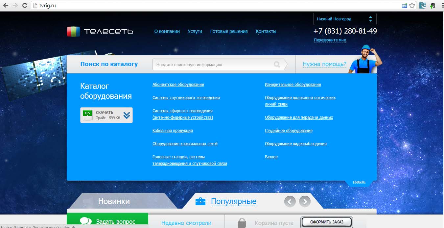Click the shopping bag cart icon

click(x=242, y=223)
